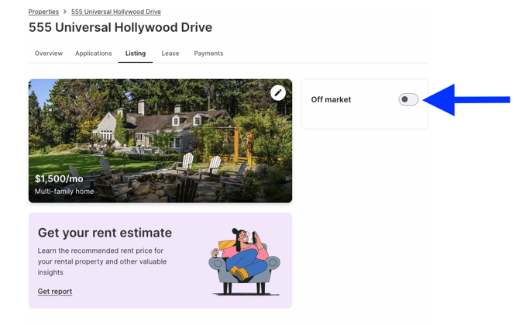Switch to the Applications tab

(x=93, y=54)
